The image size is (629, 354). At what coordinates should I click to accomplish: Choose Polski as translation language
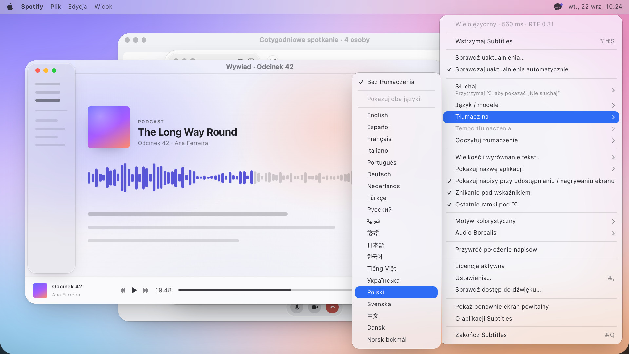pyautogui.click(x=396, y=292)
